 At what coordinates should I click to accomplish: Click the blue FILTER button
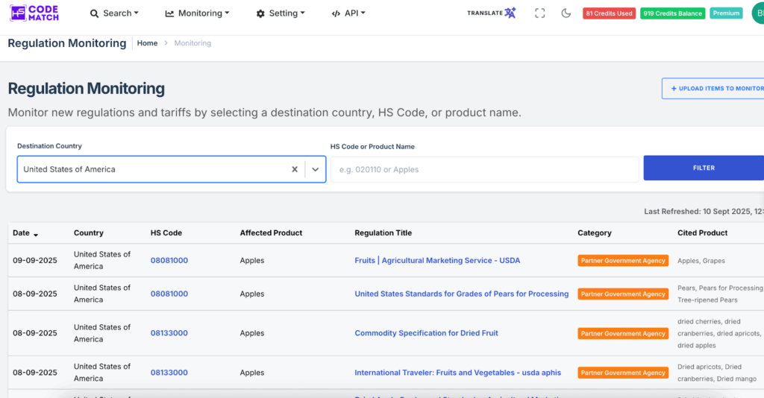tap(703, 168)
